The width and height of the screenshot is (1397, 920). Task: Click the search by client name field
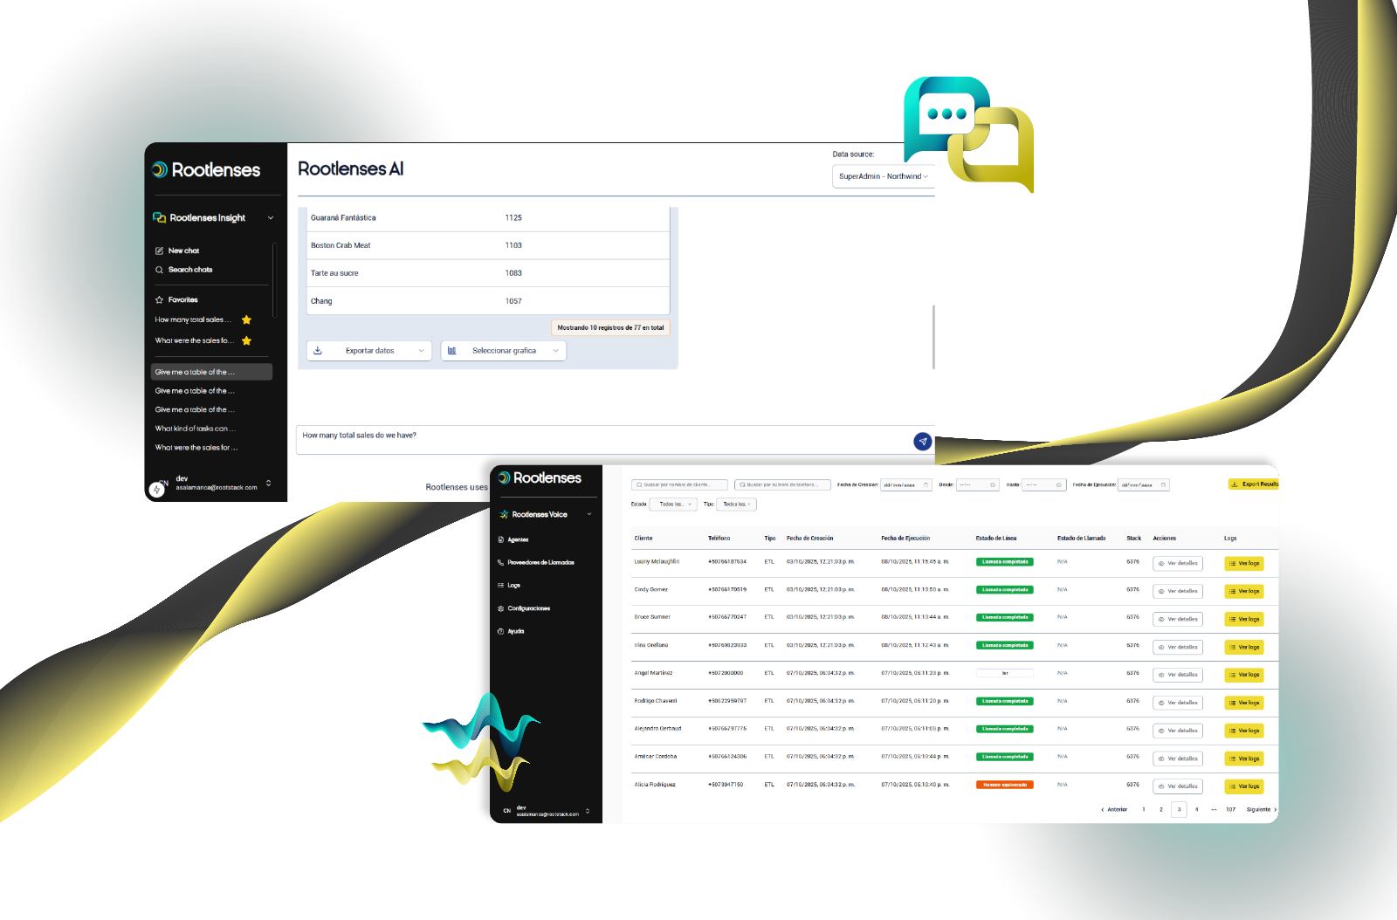(679, 484)
